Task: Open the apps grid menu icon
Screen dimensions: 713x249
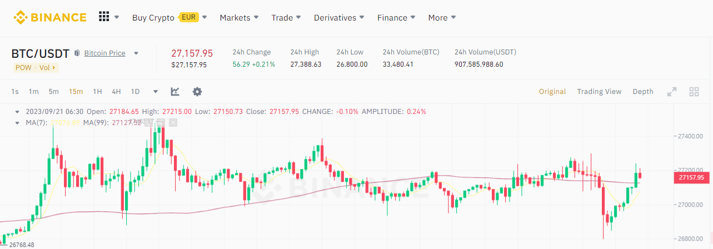Action: click(104, 17)
